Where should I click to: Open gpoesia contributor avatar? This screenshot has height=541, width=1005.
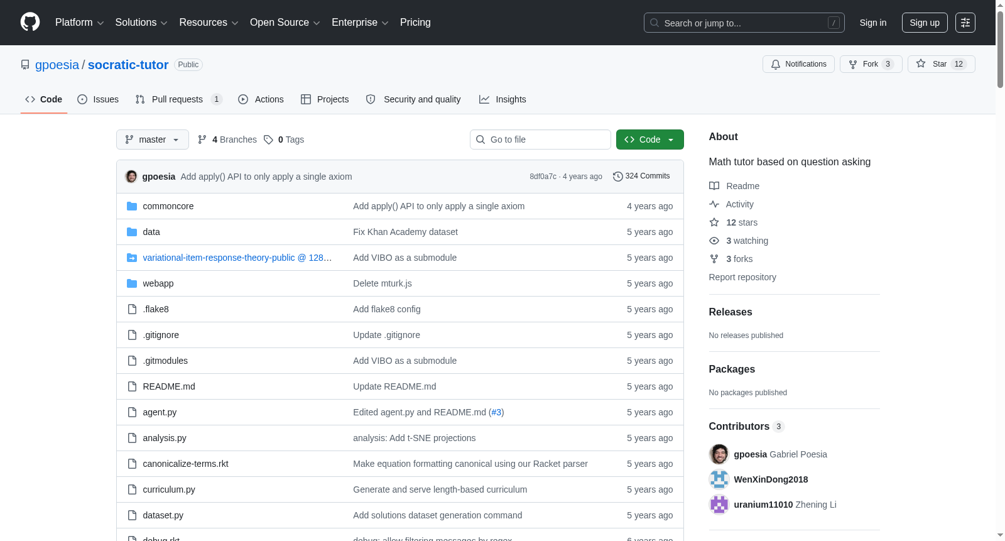coord(719,454)
